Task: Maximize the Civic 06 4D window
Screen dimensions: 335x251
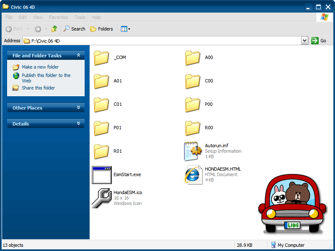Action: point(318,7)
